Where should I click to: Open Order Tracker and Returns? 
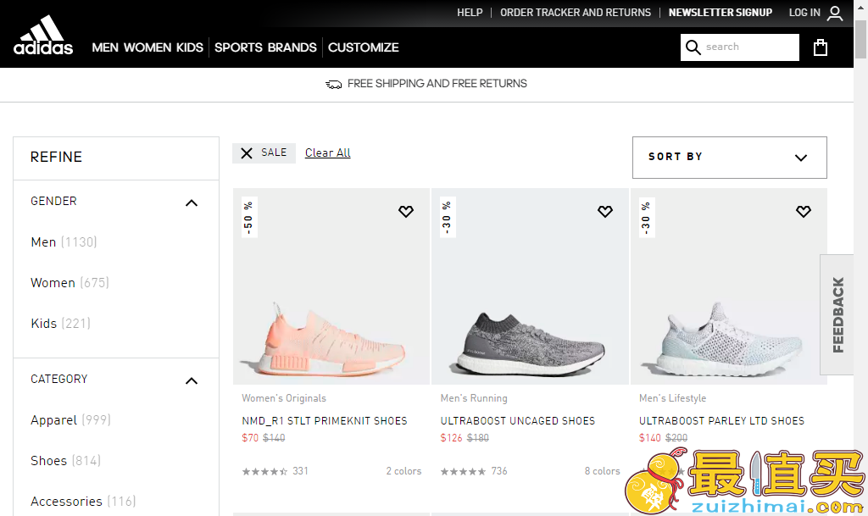click(x=576, y=13)
